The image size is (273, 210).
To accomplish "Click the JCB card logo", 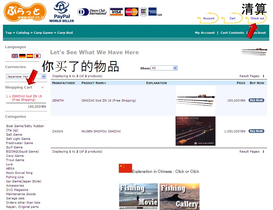I will tap(144, 12).
